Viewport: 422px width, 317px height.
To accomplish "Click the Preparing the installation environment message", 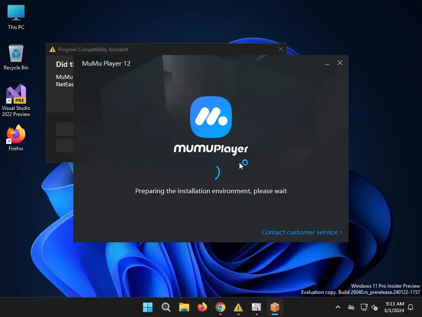I will (211, 191).
